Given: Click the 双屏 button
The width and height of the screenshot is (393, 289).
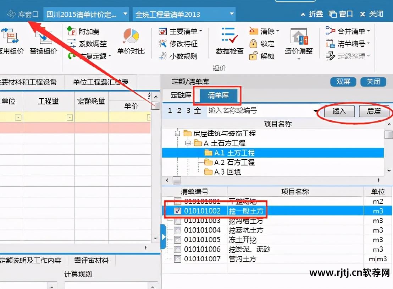Looking at the screenshot, I should [343, 82].
